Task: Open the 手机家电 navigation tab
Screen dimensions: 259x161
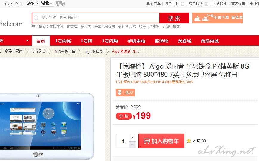Action: pyautogui.click(x=136, y=41)
